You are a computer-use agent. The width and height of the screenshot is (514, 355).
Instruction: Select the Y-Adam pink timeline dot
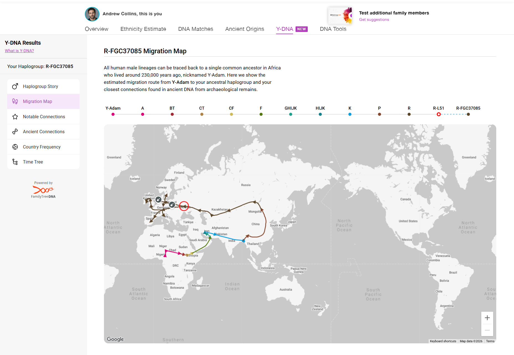(113, 114)
